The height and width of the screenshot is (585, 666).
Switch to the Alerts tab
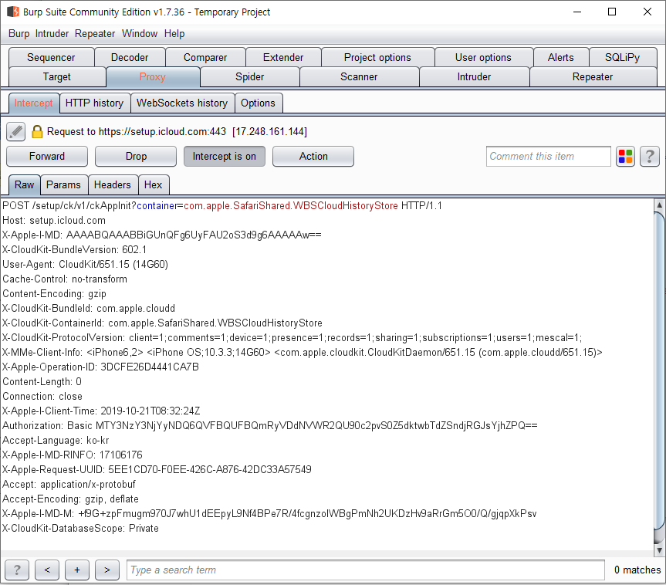(x=561, y=57)
